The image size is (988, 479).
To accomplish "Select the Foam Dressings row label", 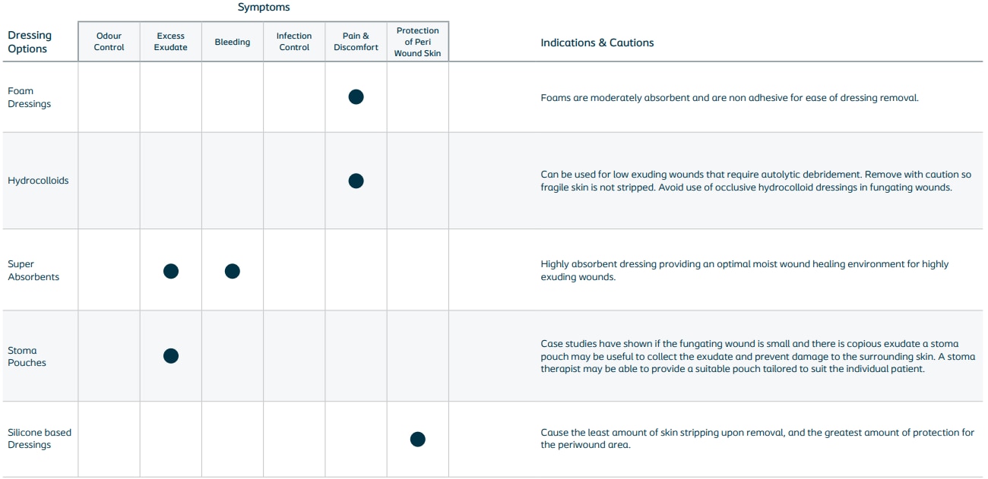I will click(30, 97).
